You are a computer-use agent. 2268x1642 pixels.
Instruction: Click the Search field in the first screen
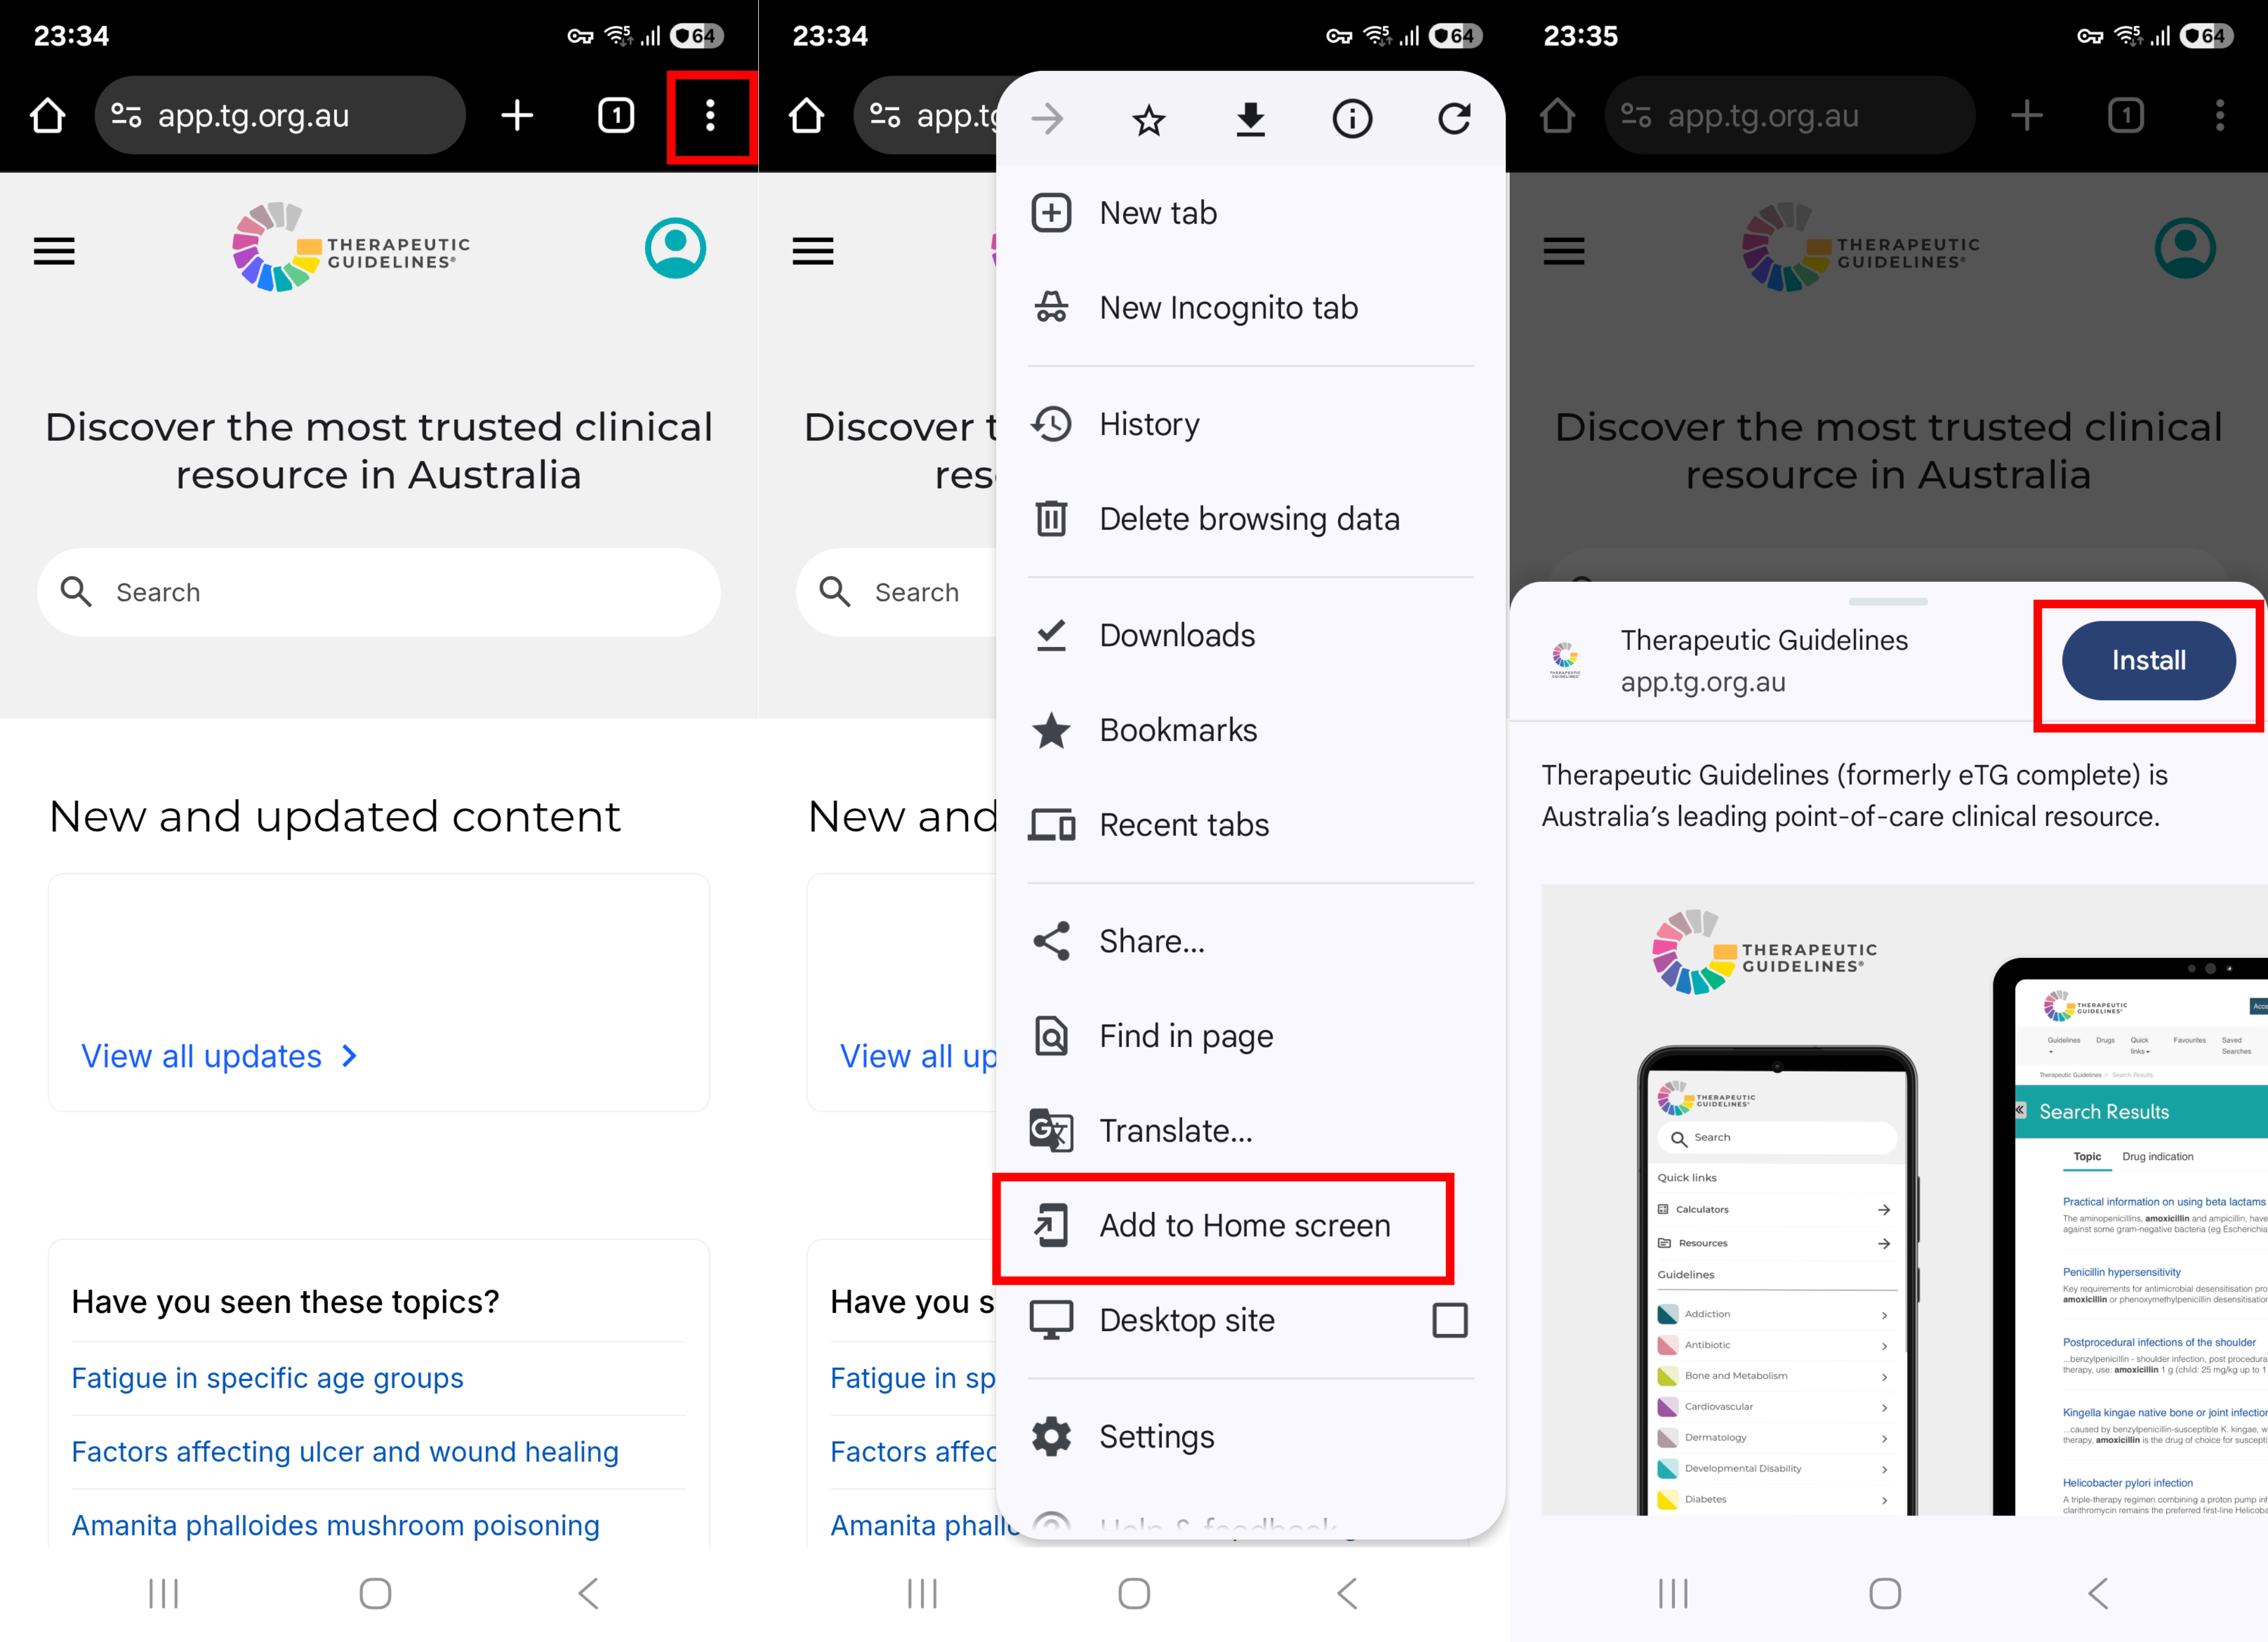[379, 591]
